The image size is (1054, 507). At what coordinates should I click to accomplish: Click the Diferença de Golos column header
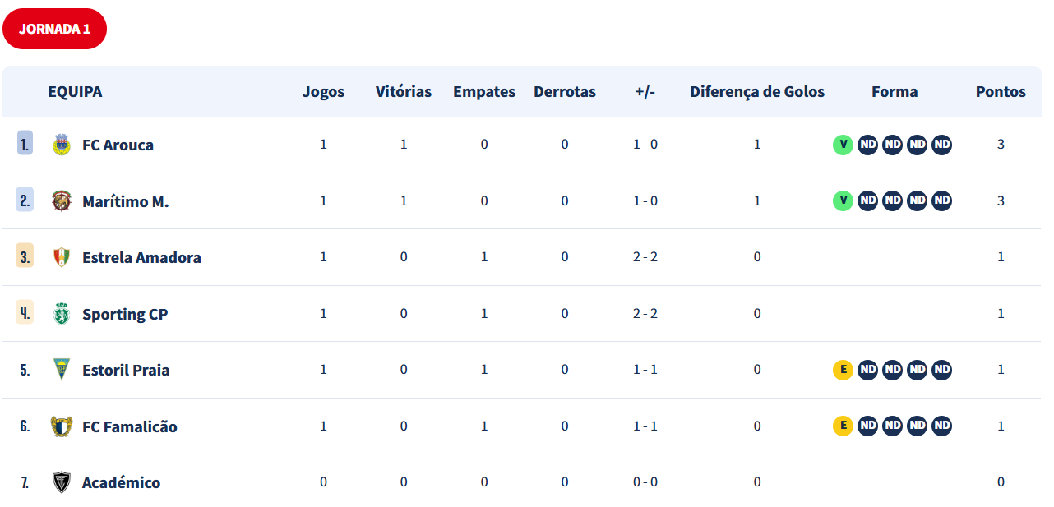757,92
